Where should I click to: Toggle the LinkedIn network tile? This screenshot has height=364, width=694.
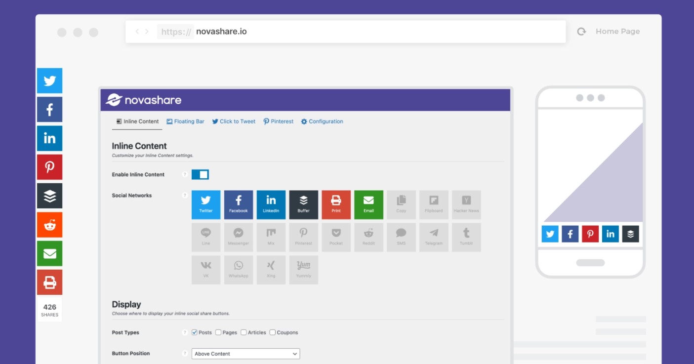[x=271, y=204]
